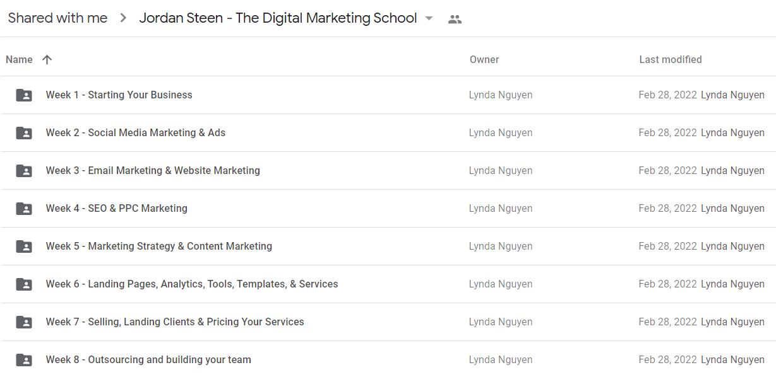Image resolution: width=776 pixels, height=377 pixels.
Task: Open the Jordan Steen folder dropdown arrow
Action: [x=429, y=18]
